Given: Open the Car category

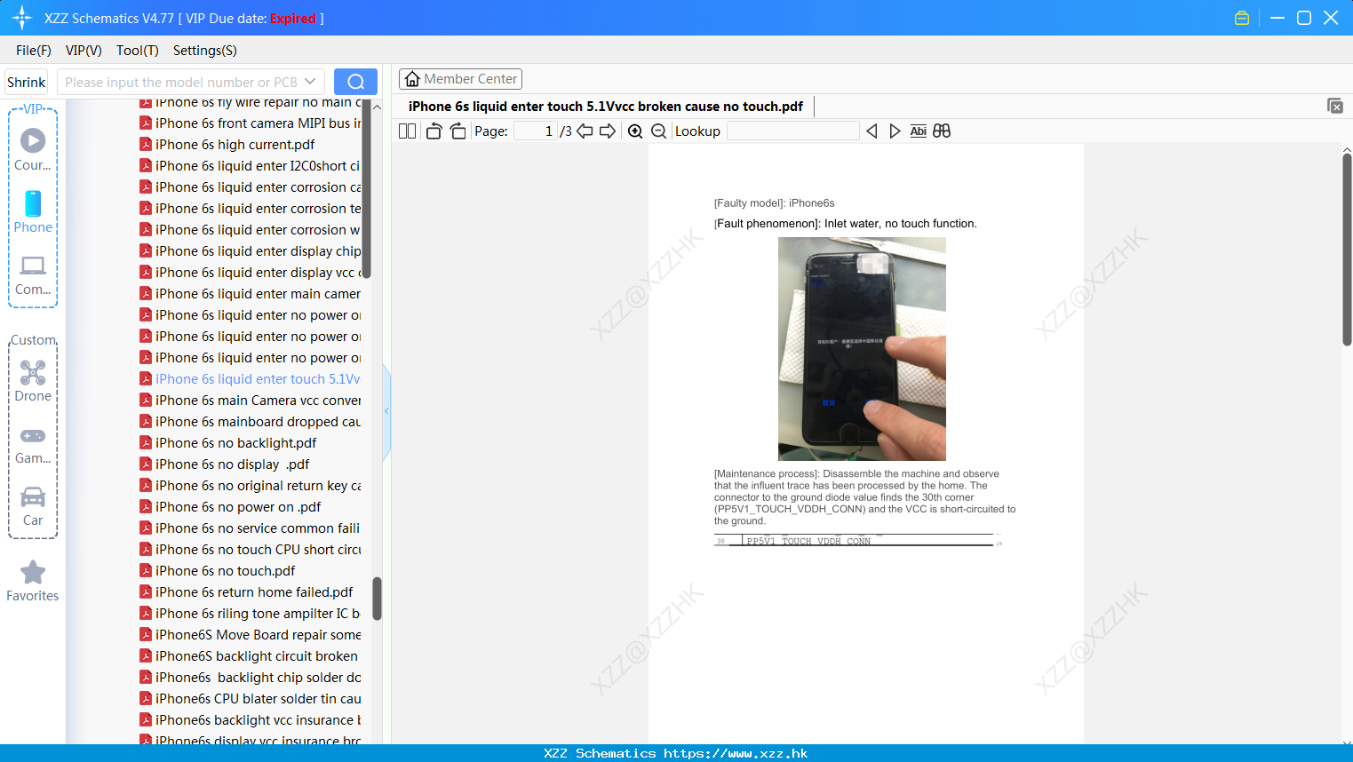Looking at the screenshot, I should (x=33, y=506).
